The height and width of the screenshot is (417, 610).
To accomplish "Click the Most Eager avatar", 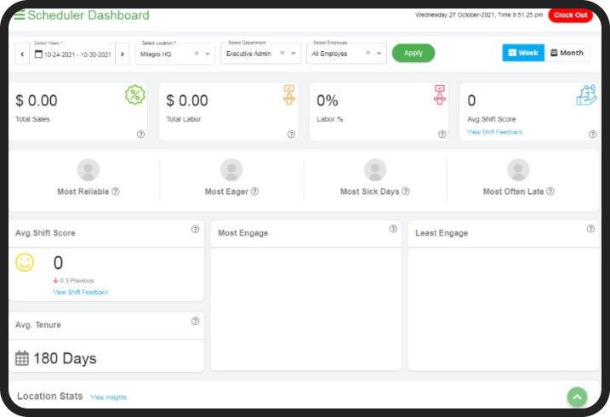I will coord(231,170).
